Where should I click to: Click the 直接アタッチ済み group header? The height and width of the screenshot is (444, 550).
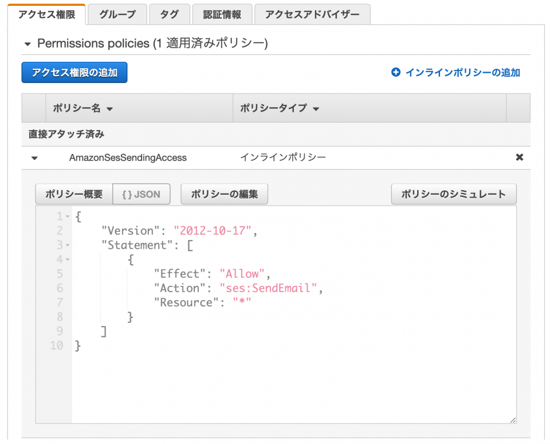[x=66, y=134]
